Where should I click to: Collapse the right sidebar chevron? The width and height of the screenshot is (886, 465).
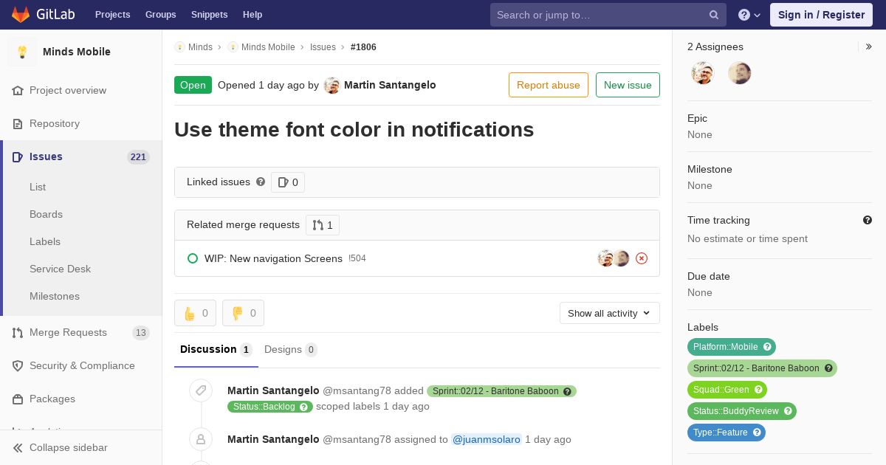tap(868, 46)
